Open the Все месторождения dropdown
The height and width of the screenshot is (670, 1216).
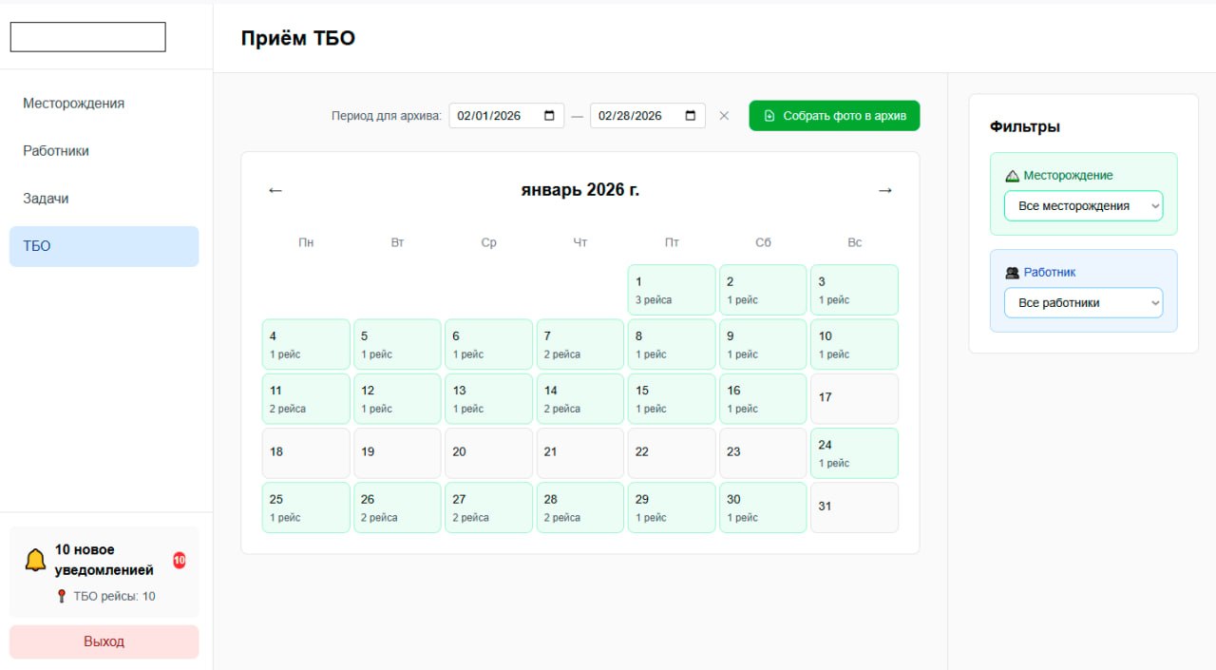pos(1083,205)
